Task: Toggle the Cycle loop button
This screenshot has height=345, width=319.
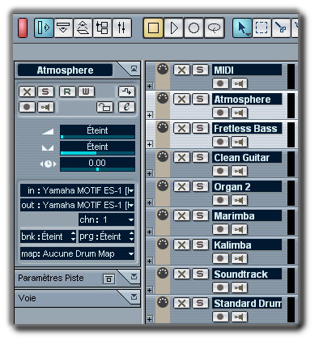Action: 215,28
